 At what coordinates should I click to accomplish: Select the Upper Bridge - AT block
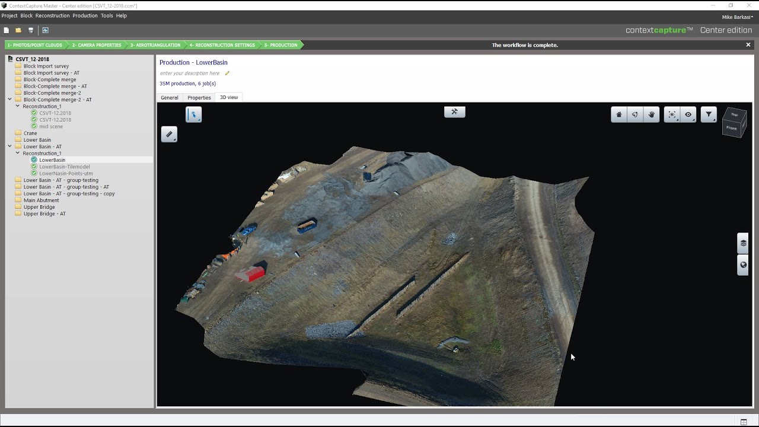tap(44, 213)
